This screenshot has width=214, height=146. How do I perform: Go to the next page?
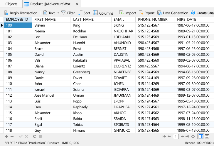(x=182, y=136)
